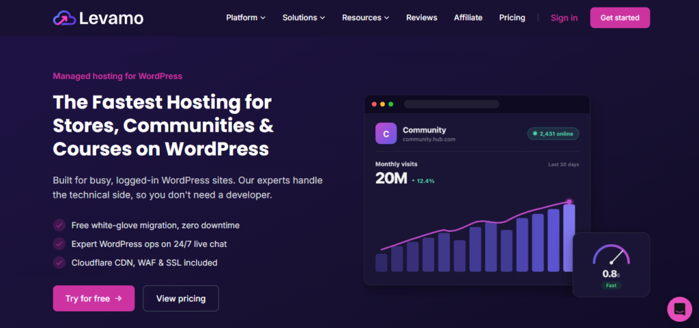Viewport: 699px width, 328px height.
Task: Click the pink line-chart end point
Action: (x=569, y=202)
